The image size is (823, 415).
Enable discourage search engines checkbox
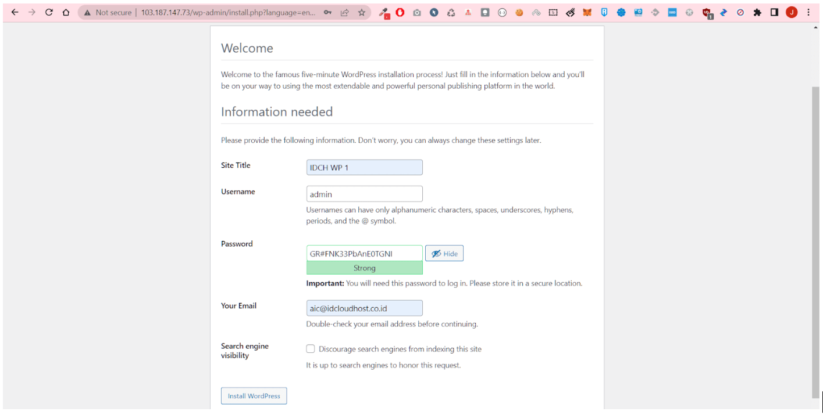tap(311, 349)
